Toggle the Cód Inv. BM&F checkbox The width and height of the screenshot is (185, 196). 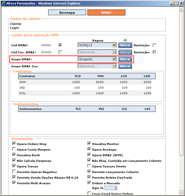click(60, 52)
